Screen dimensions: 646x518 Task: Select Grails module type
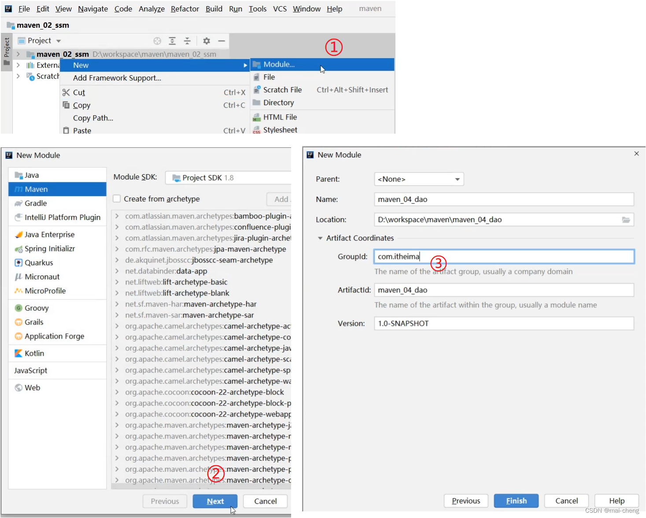pos(57,322)
